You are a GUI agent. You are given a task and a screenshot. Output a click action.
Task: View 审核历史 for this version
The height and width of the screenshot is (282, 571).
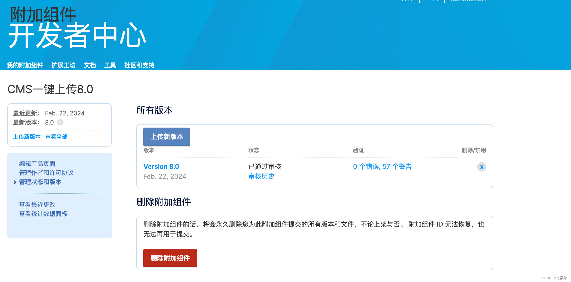click(x=261, y=176)
